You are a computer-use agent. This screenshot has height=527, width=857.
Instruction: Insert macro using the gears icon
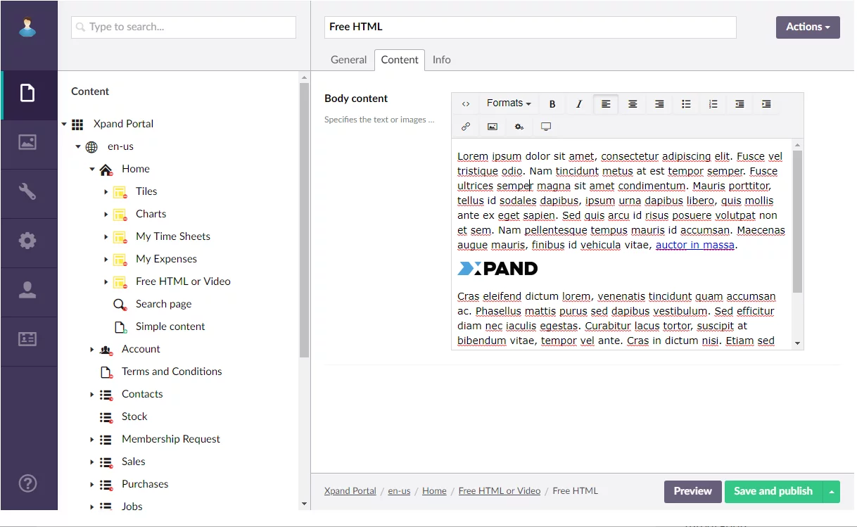[519, 127]
